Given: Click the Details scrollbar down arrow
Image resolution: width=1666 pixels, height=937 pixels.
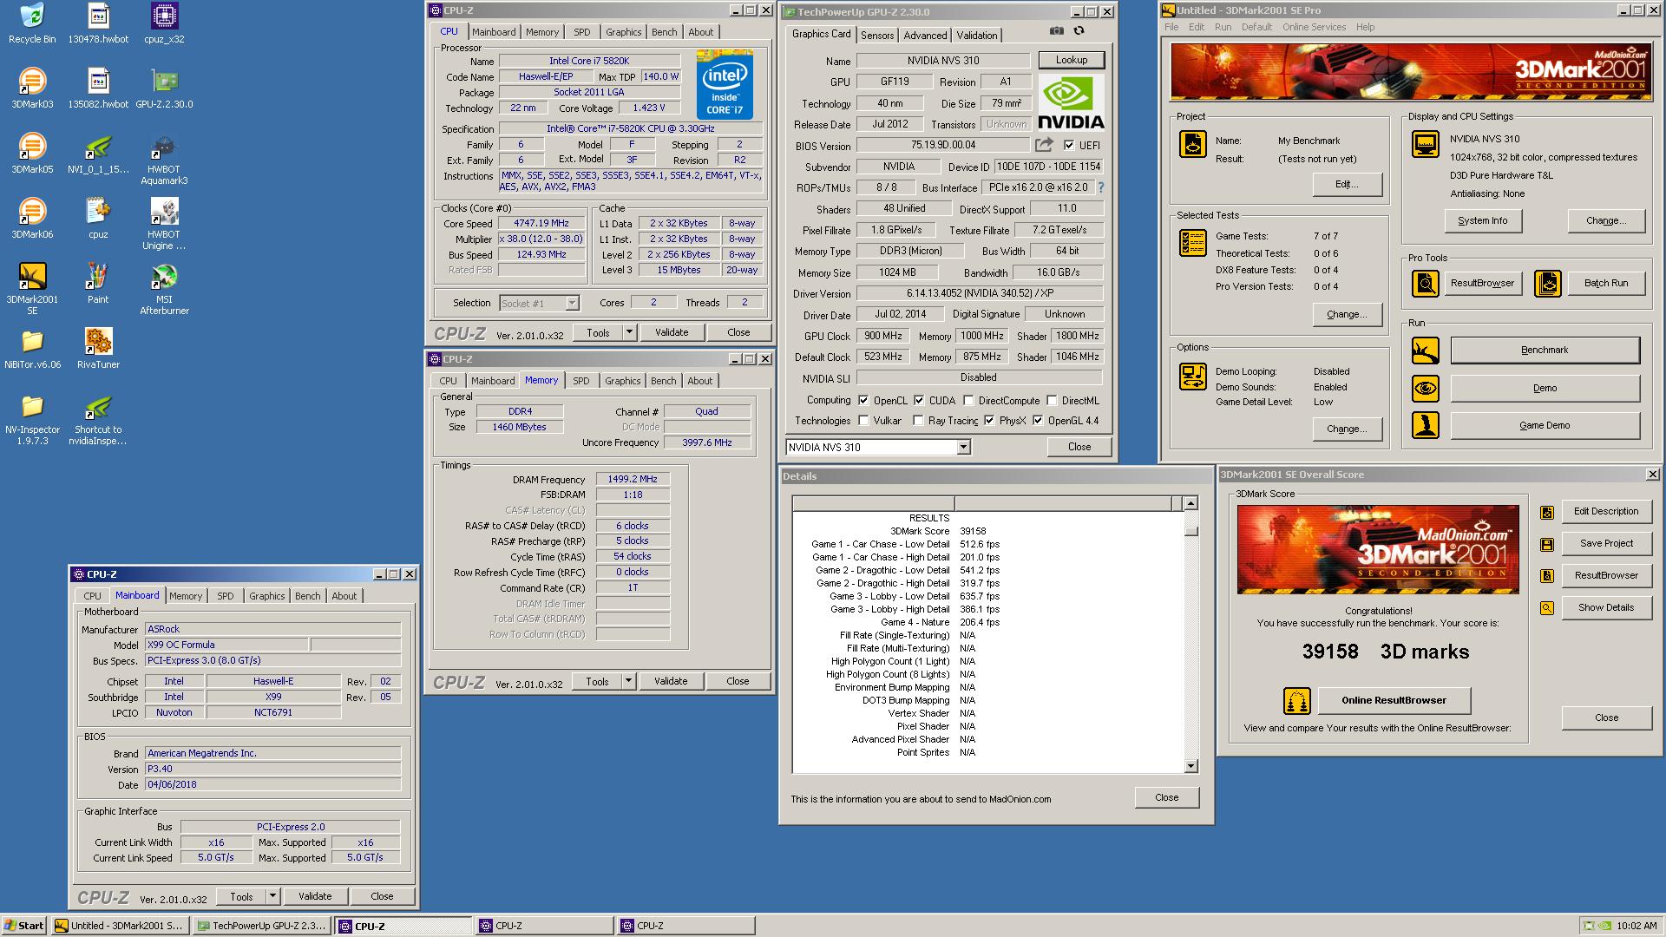Looking at the screenshot, I should pyautogui.click(x=1190, y=766).
